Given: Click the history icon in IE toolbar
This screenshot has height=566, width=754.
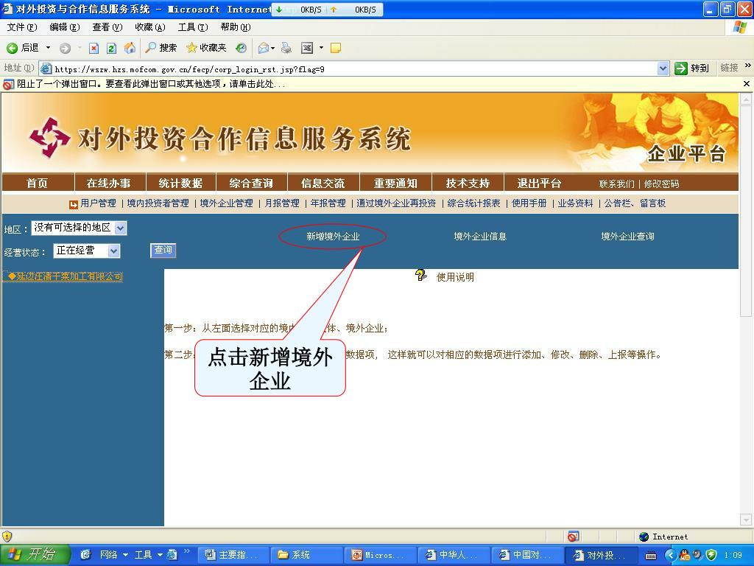Looking at the screenshot, I should (242, 48).
